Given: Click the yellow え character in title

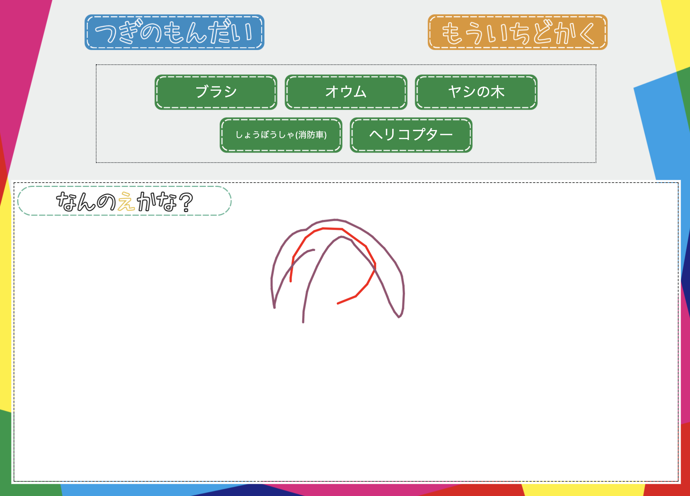Looking at the screenshot, I should pyautogui.click(x=126, y=202).
